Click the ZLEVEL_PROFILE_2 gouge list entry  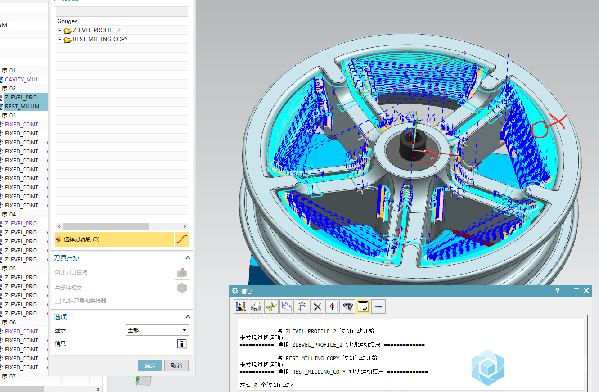97,30
